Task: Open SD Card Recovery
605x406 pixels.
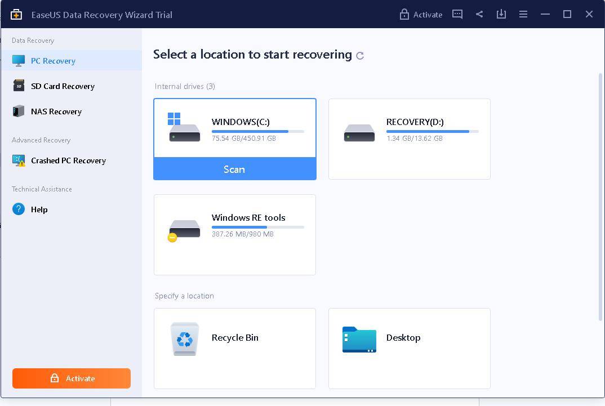Action: click(x=63, y=86)
